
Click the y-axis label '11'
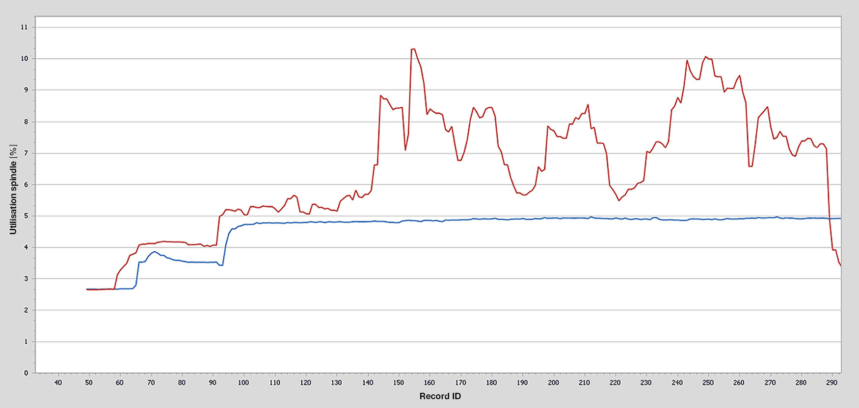(x=25, y=27)
